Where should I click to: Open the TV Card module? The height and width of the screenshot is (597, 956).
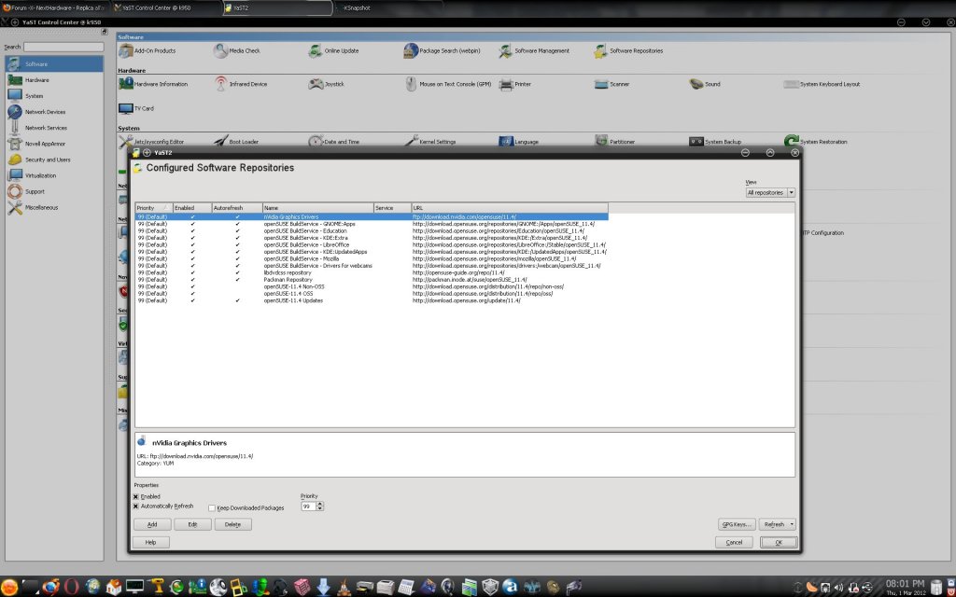tap(136, 108)
